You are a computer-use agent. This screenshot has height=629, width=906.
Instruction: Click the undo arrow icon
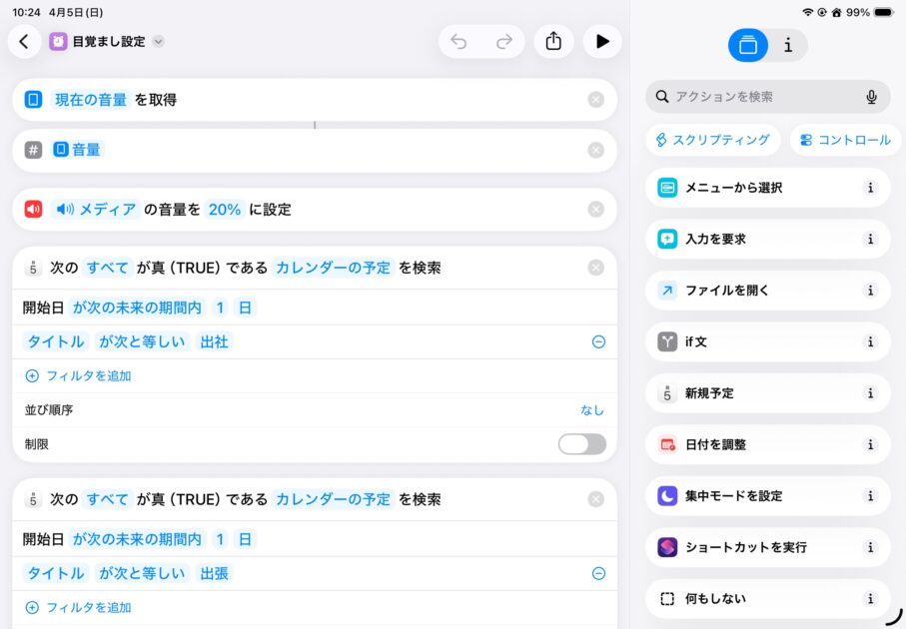[x=458, y=41]
